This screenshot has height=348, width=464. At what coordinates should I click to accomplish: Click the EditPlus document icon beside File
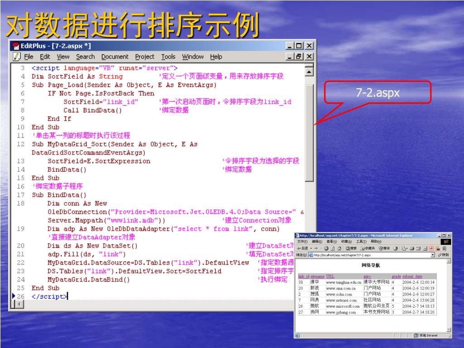tap(17, 56)
